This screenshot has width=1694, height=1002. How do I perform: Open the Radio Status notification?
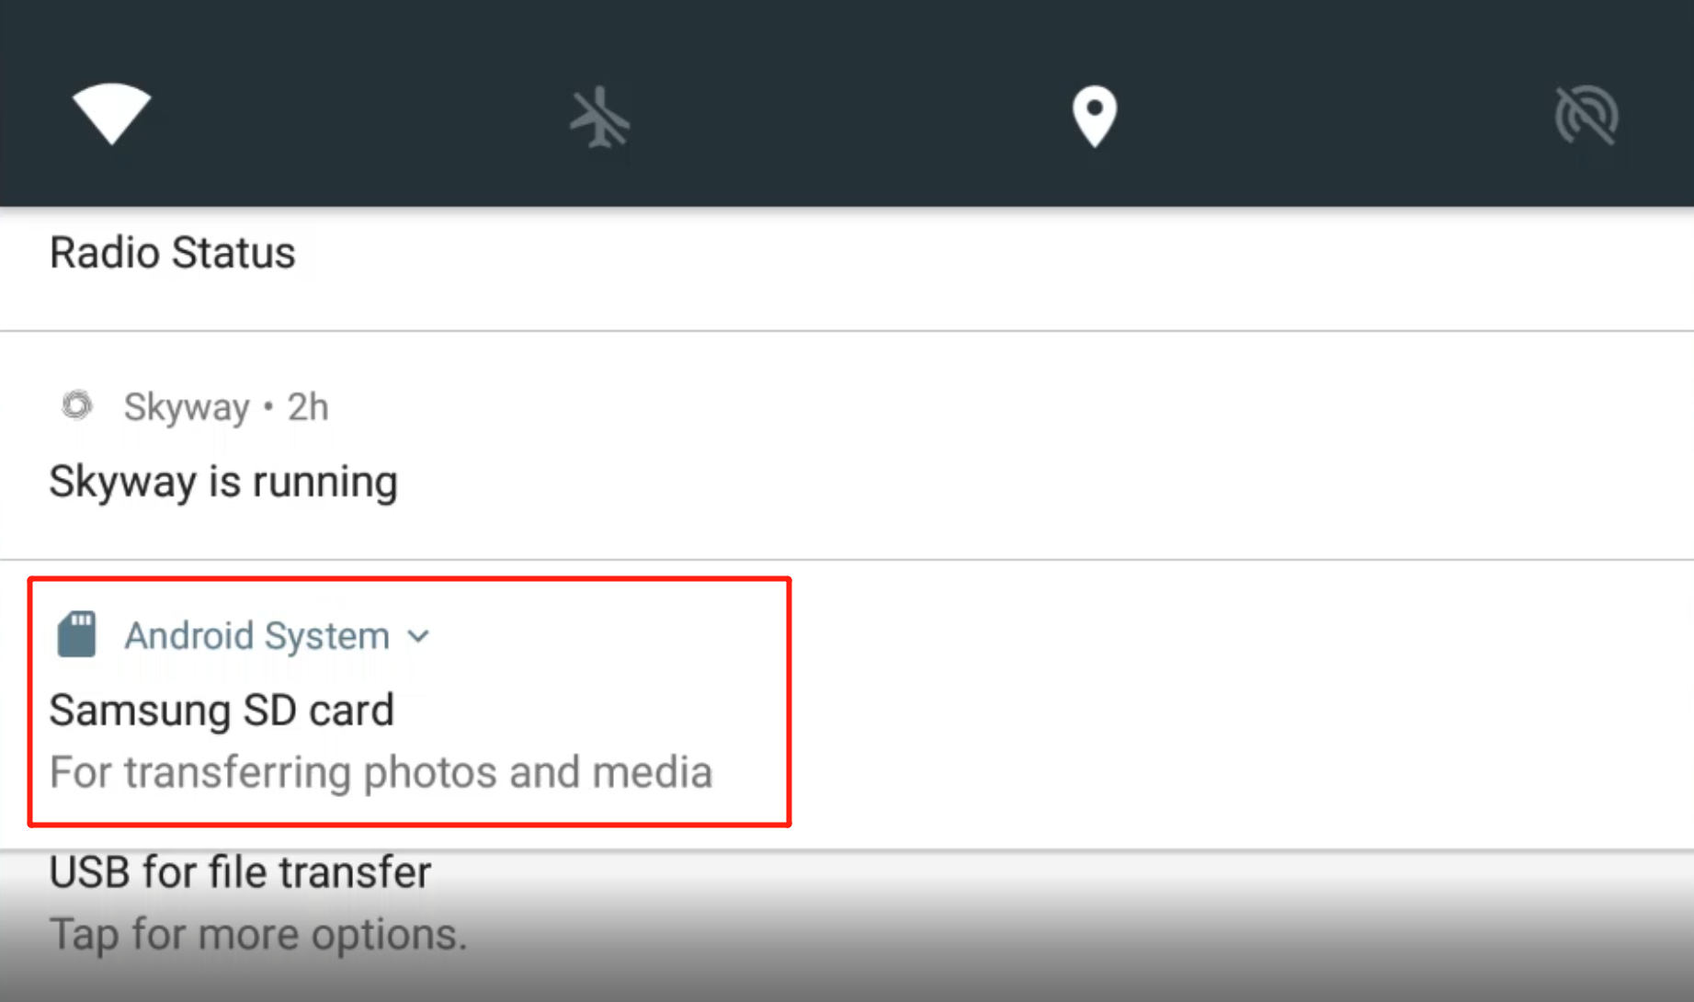point(173,254)
